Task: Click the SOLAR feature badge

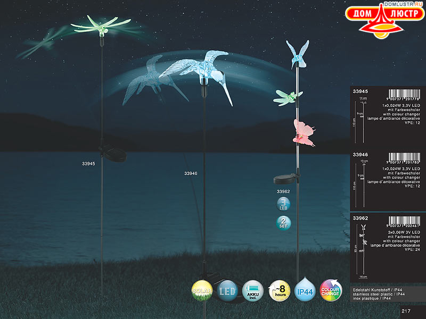Action: [x=202, y=291]
